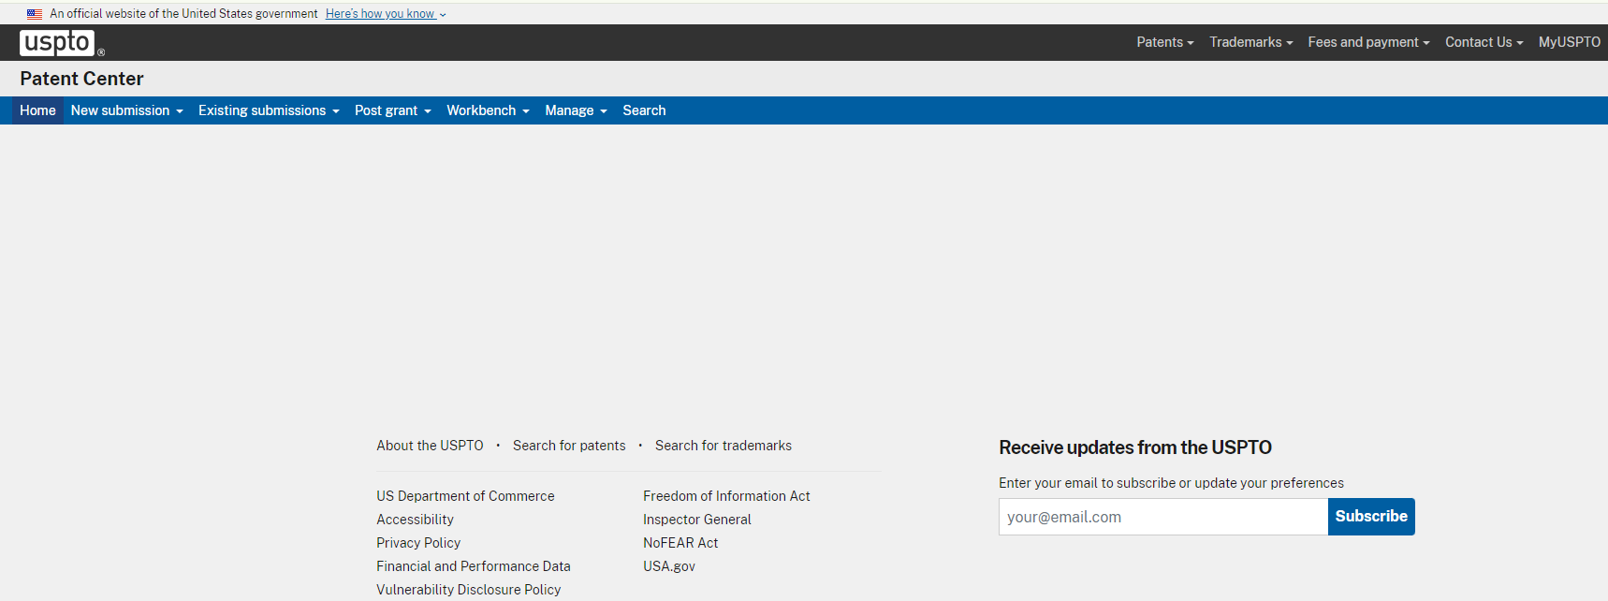The width and height of the screenshot is (1608, 601).
Task: Open the NoFEAR Act link
Action: tap(680, 543)
